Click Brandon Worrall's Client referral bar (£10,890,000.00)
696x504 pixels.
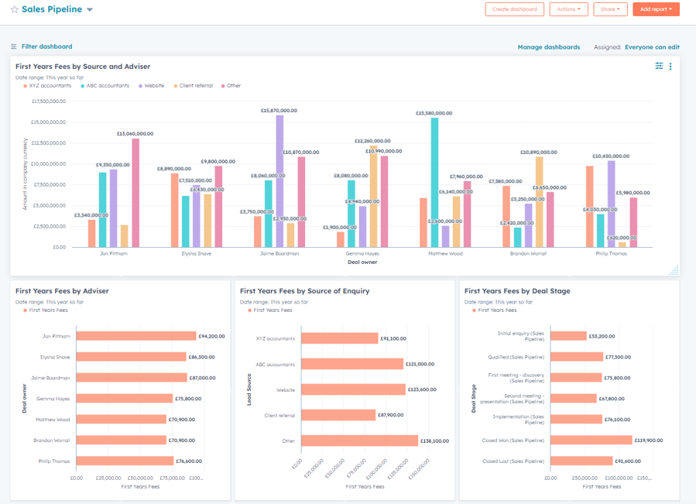tap(540, 202)
